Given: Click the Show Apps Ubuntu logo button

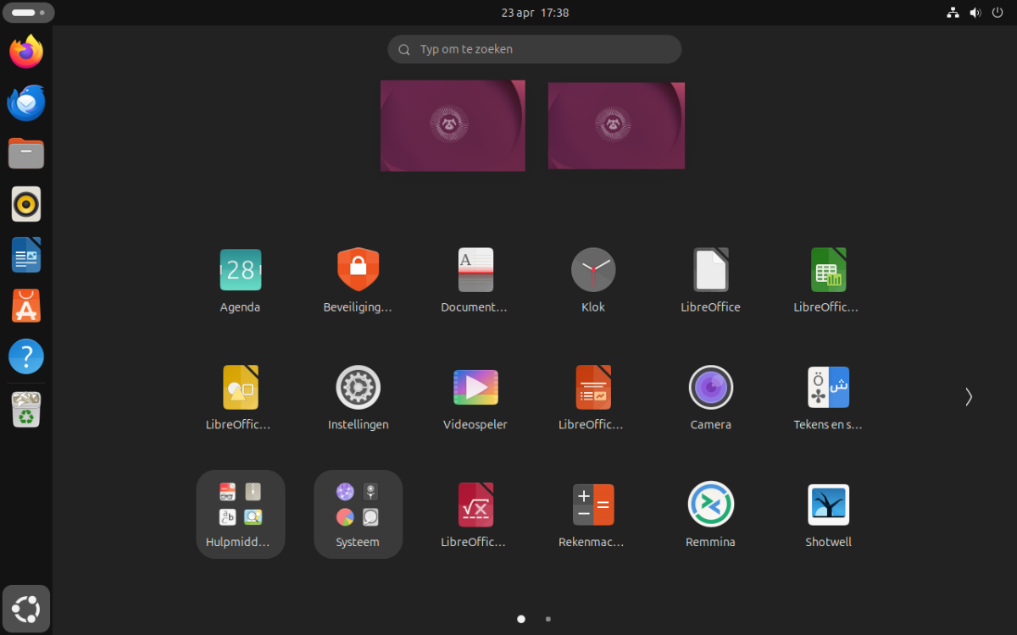Looking at the screenshot, I should pos(26,609).
